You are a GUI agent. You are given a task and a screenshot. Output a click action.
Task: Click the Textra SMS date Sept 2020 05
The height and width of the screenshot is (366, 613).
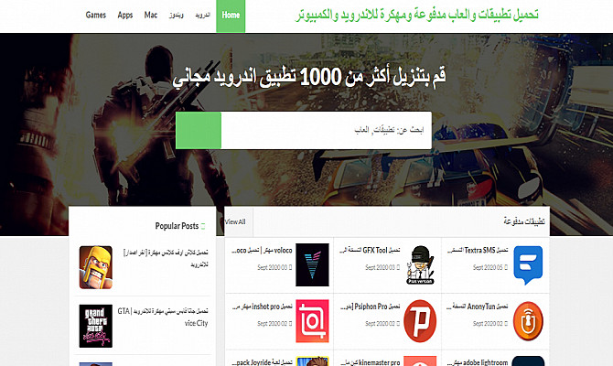coord(490,267)
